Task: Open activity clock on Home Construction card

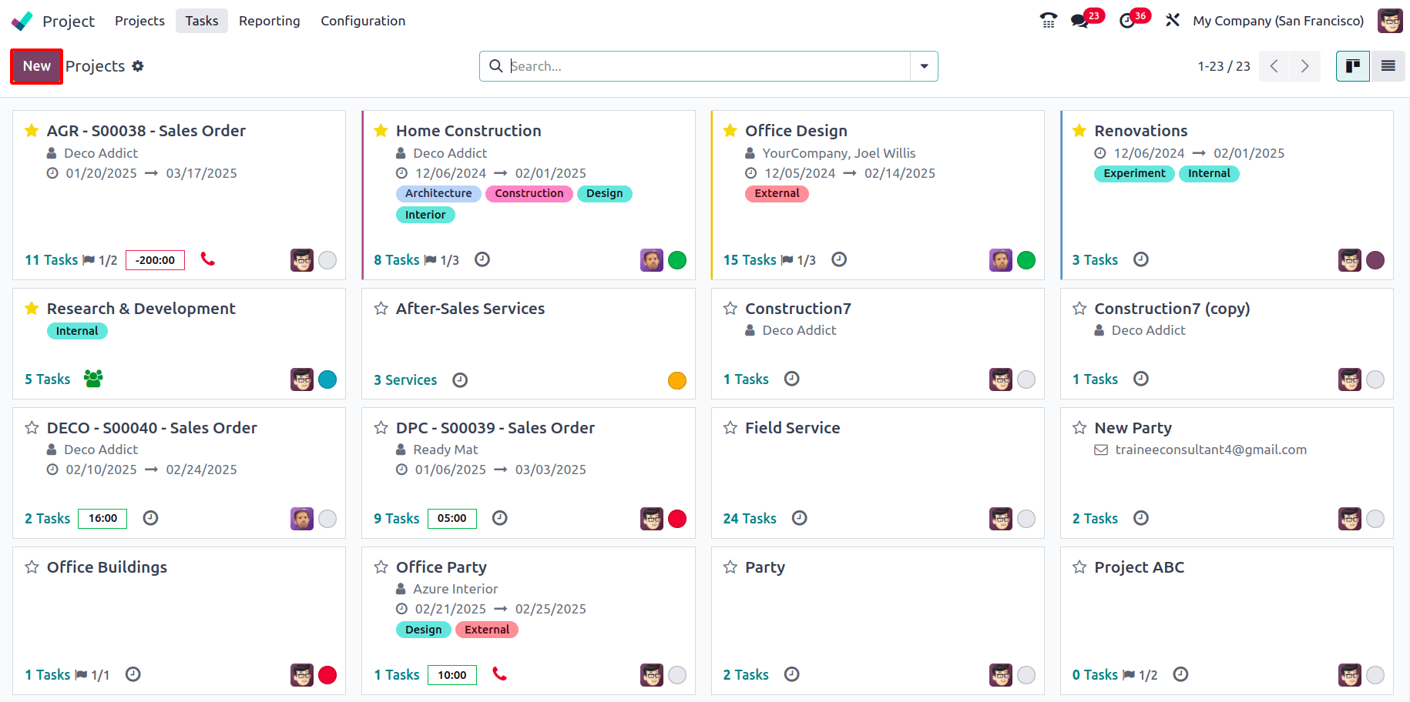Action: click(482, 259)
